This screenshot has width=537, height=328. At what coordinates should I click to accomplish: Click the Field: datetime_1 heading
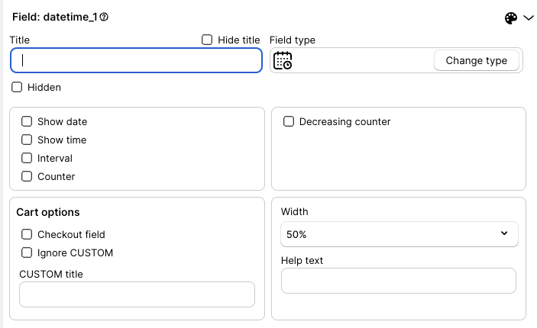55,17
